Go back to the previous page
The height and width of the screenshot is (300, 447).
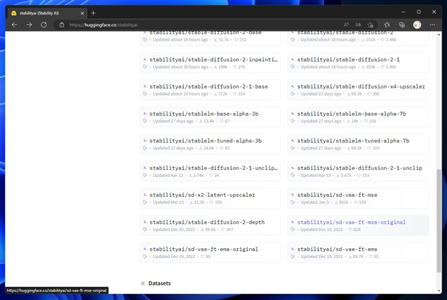point(14,25)
